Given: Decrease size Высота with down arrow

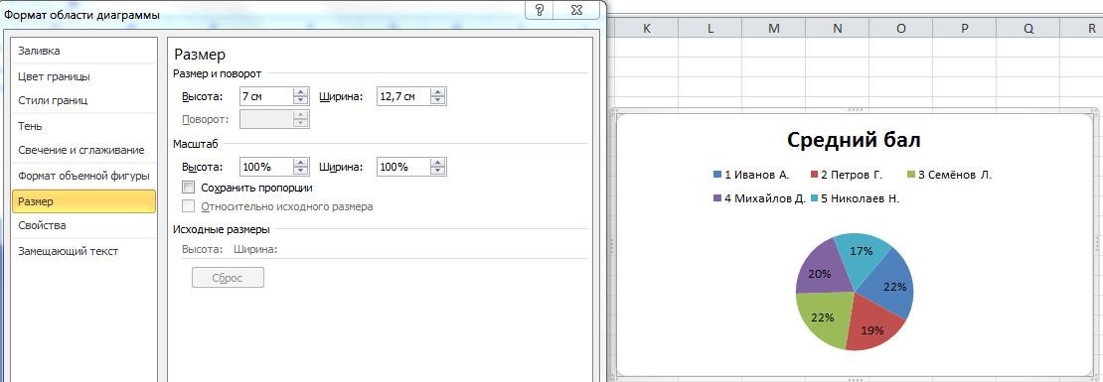Looking at the screenshot, I should 301,101.
